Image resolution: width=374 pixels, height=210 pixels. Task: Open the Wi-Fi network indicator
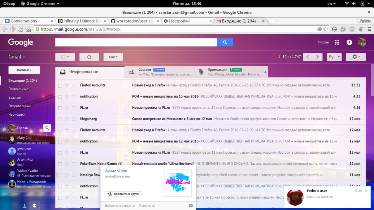(x=347, y=4)
